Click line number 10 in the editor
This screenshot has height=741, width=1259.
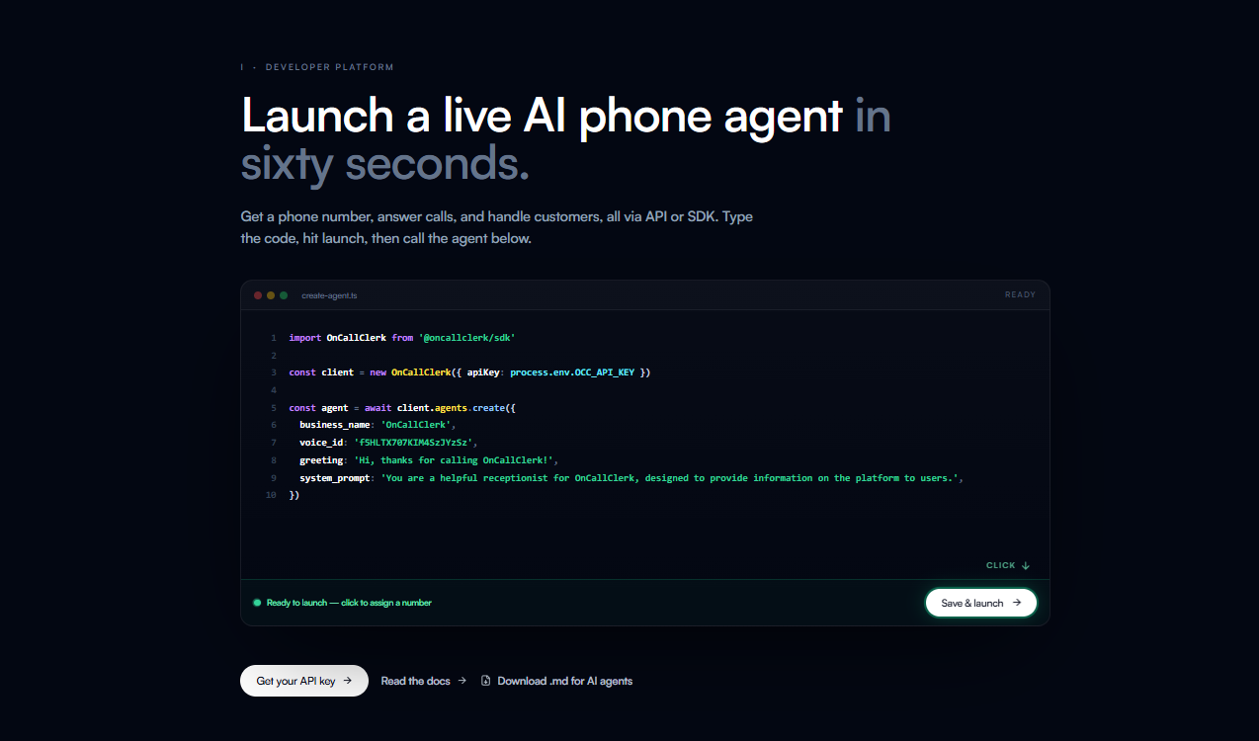[271, 495]
